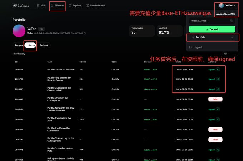View the Leaderboard
This screenshot has height=161, width=243.
point(96,6)
